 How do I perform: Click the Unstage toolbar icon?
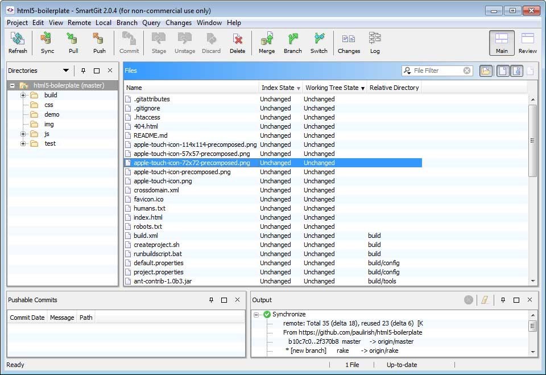pos(184,43)
